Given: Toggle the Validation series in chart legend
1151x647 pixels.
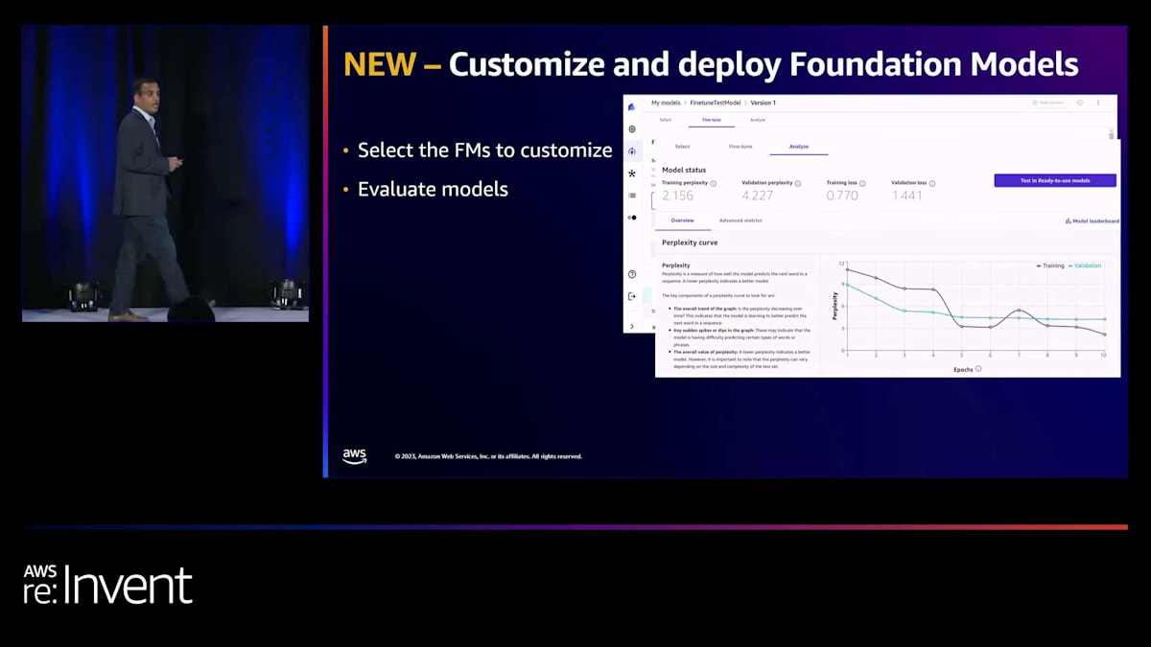Looking at the screenshot, I should pyautogui.click(x=1085, y=266).
